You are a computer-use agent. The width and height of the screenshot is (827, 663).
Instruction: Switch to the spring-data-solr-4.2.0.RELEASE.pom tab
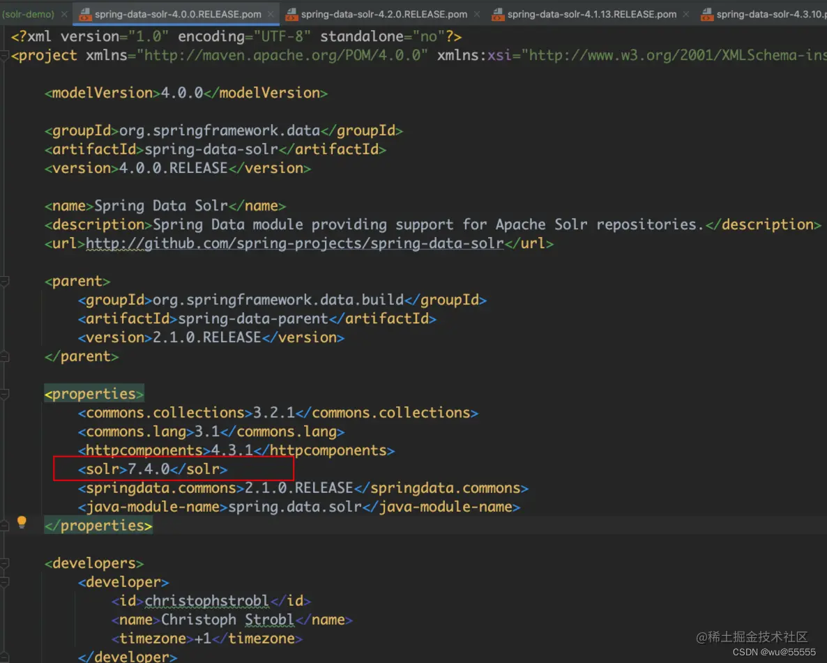pyautogui.click(x=384, y=15)
